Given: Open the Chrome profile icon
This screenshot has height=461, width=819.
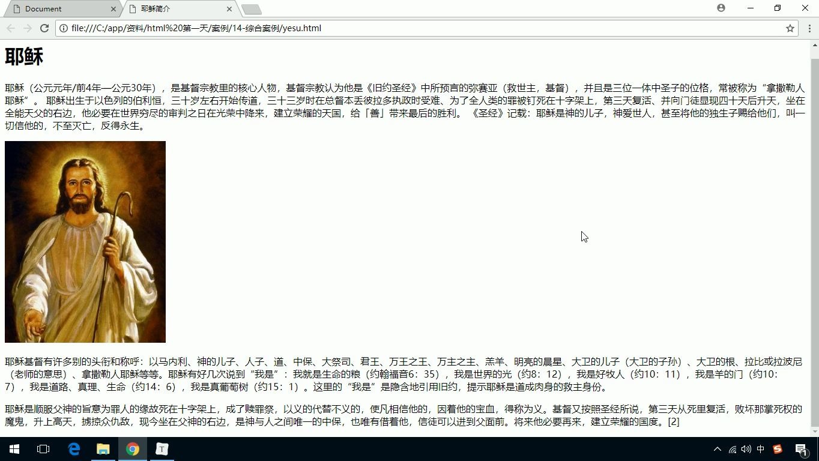Looking at the screenshot, I should point(720,8).
